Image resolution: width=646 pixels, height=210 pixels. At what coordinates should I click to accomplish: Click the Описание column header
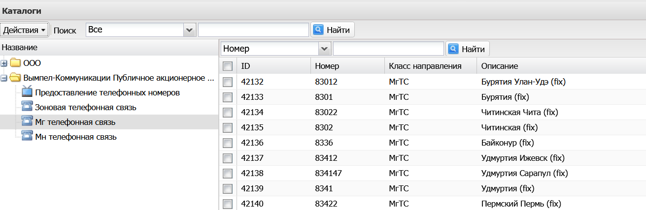pos(500,66)
